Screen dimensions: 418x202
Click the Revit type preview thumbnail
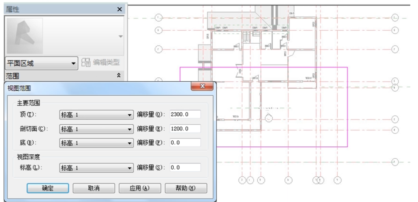point(25,36)
